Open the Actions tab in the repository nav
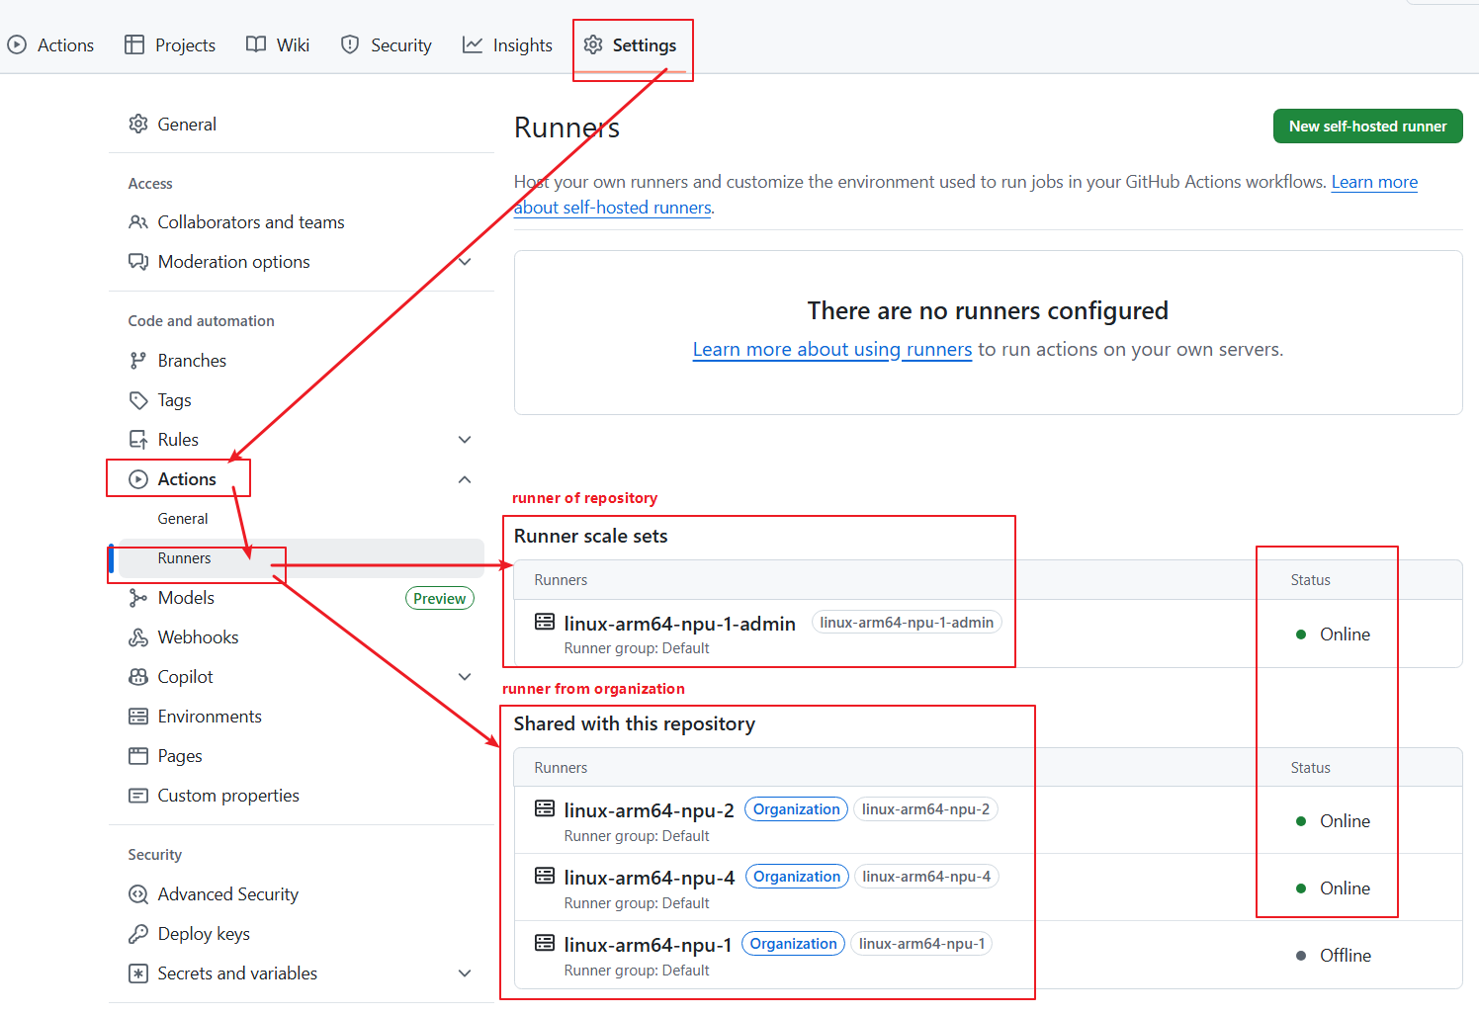 point(50,45)
